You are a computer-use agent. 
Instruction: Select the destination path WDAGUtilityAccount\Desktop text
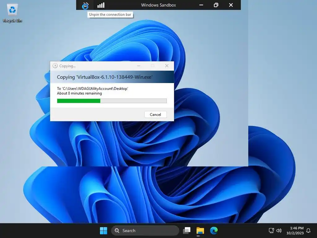tap(92, 89)
